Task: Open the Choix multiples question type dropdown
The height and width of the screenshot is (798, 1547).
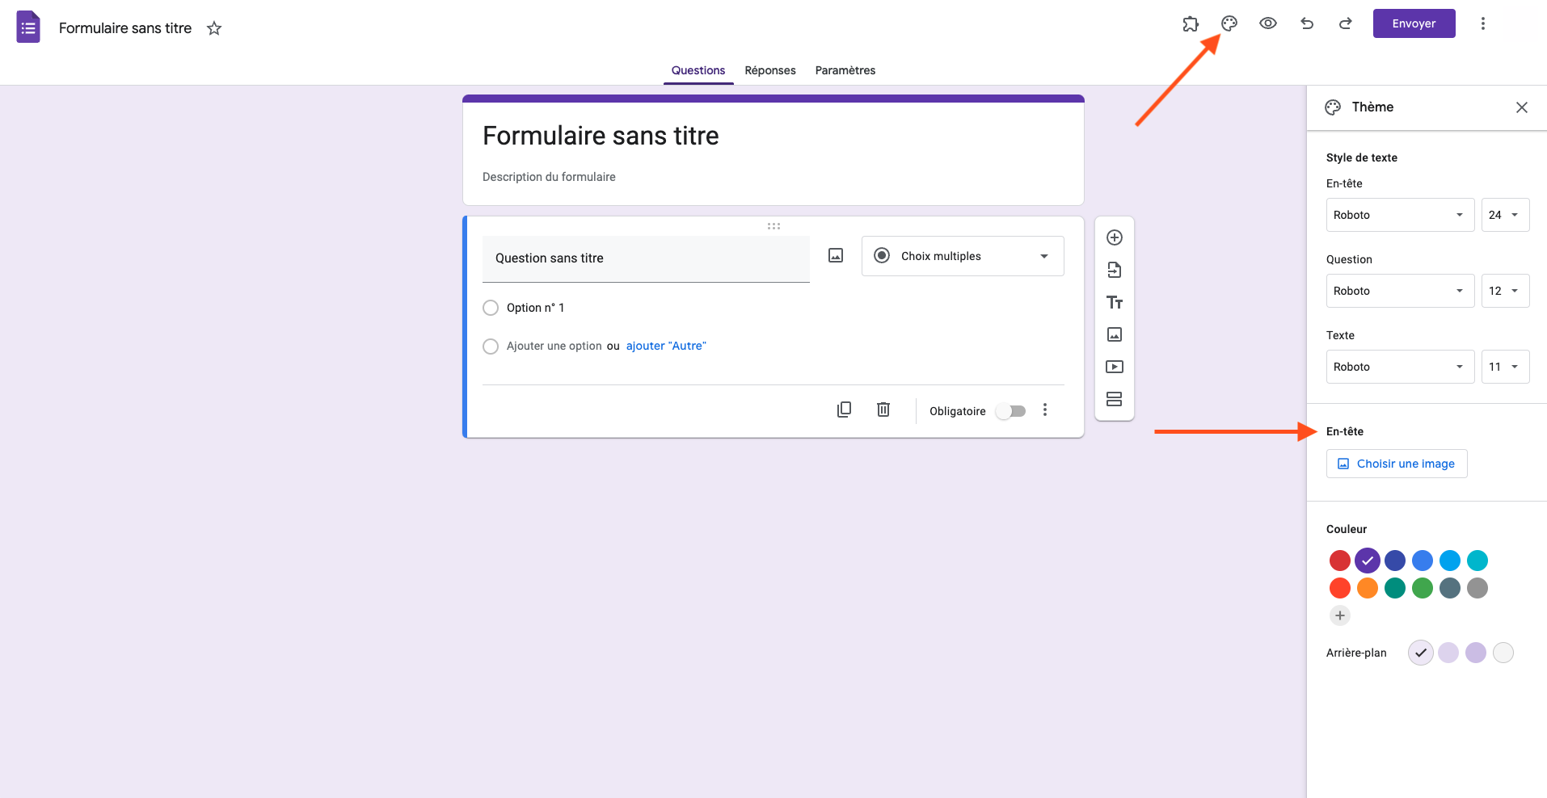Action: click(963, 256)
